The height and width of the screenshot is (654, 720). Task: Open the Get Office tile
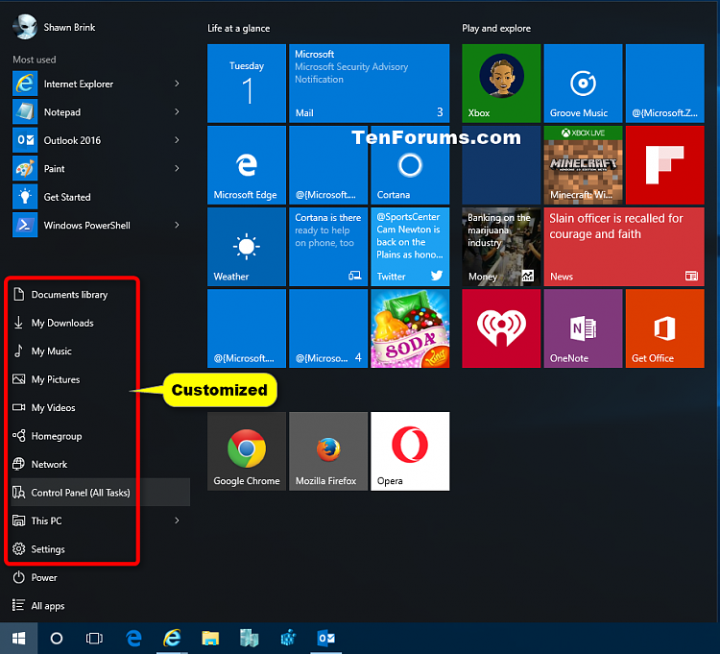tap(665, 328)
